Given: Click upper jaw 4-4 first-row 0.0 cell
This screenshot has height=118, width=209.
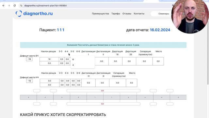Looking at the screenshot, I should point(67,59).
